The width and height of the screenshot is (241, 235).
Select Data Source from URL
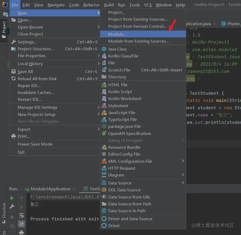pos(143,197)
